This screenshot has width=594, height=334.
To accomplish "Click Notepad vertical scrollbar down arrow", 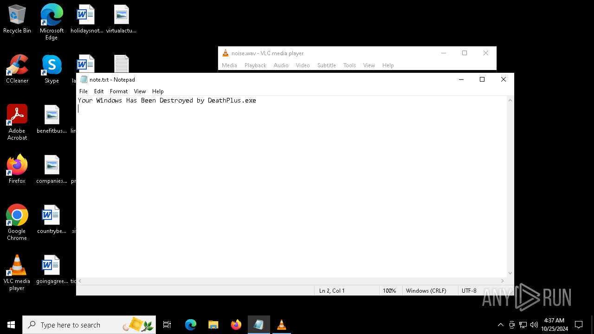I will 510,273.
